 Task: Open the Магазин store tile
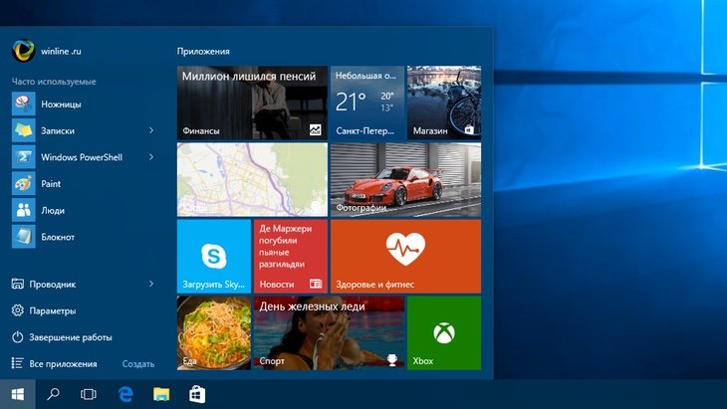[x=444, y=102]
